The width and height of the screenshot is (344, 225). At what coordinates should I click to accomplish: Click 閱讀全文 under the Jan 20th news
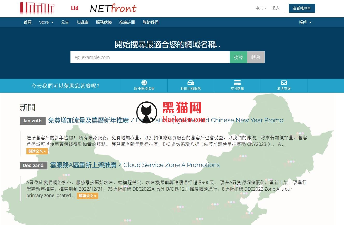pyautogui.click(x=37, y=151)
